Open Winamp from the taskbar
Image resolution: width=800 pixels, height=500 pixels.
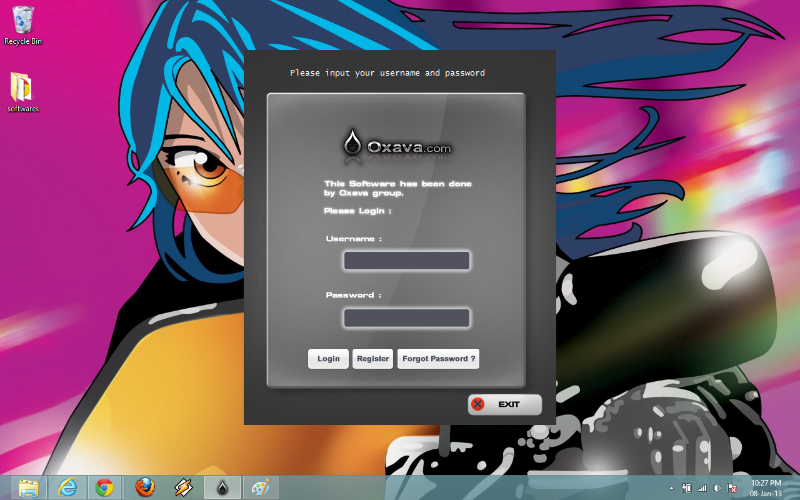[184, 487]
